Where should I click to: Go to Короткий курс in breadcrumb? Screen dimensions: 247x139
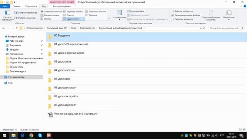(88, 28)
